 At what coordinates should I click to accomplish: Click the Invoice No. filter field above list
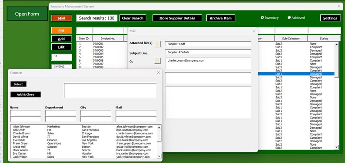[108, 30]
